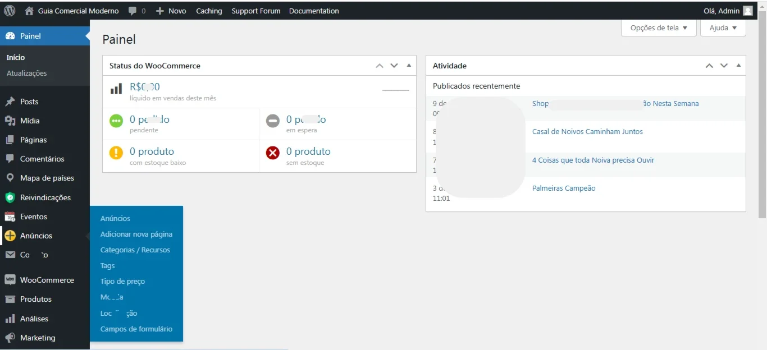The height and width of the screenshot is (350, 767).
Task: Open the Olá, Admin account menu
Action: [x=728, y=11]
